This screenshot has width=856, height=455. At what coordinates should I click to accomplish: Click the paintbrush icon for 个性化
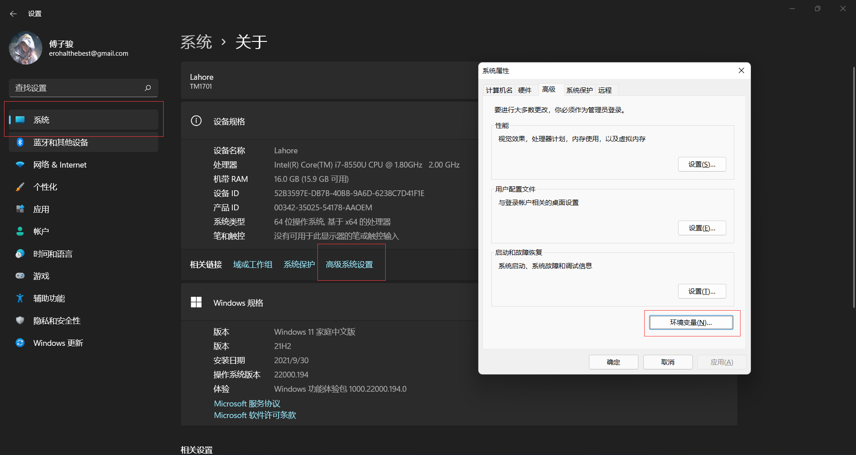tap(20, 187)
